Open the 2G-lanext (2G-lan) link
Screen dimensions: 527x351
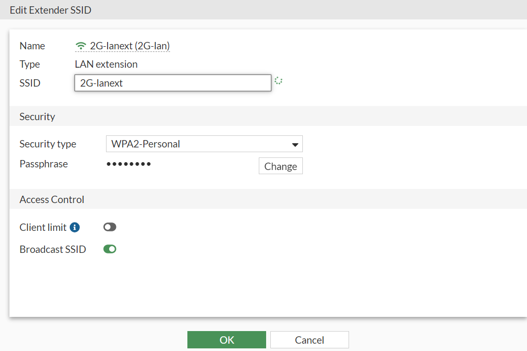coord(128,46)
